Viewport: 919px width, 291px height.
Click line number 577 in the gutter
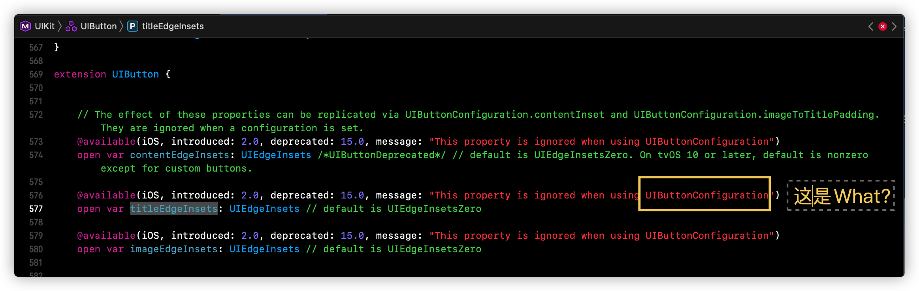(x=36, y=209)
